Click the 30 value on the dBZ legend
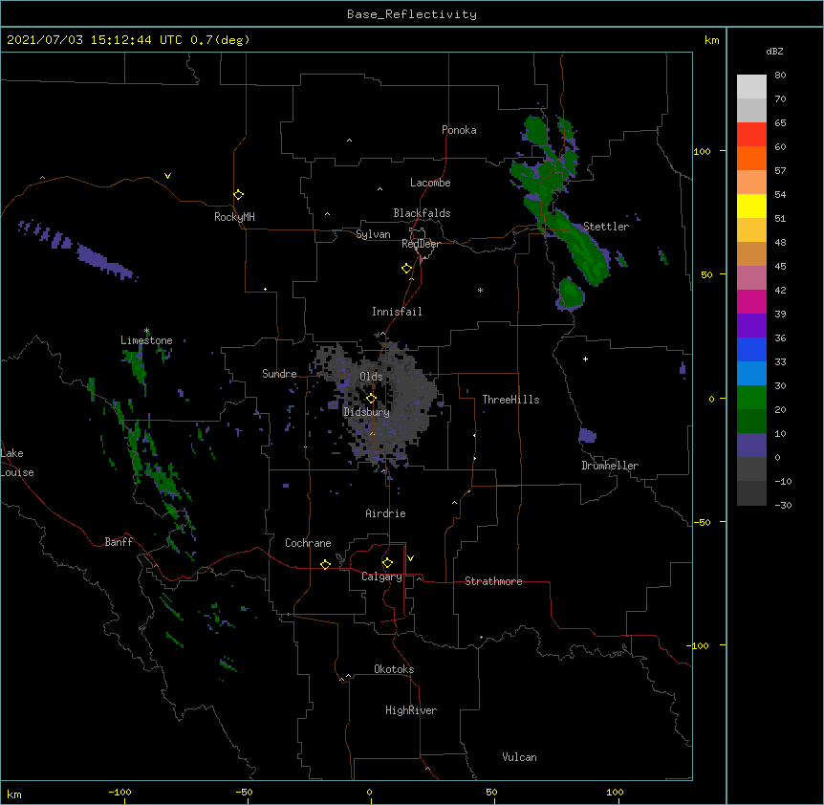Viewport: 824px width, 805px height. tap(780, 385)
